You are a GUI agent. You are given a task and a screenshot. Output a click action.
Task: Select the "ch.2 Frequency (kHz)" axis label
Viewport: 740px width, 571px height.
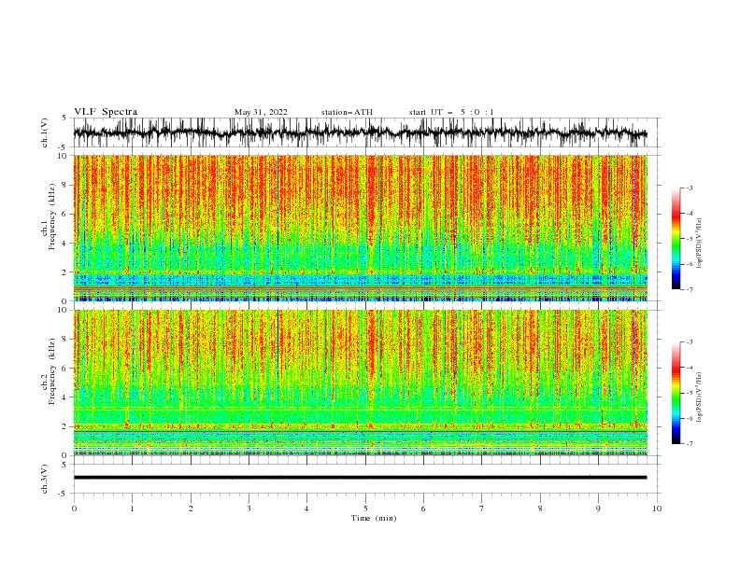49,371
